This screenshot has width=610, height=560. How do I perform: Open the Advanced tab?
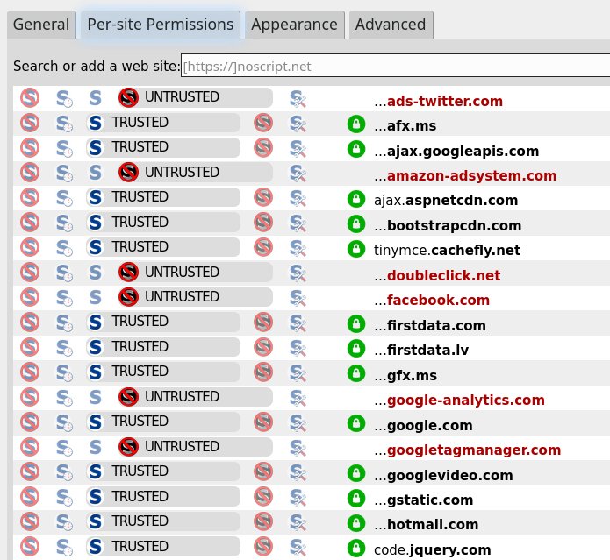click(391, 25)
